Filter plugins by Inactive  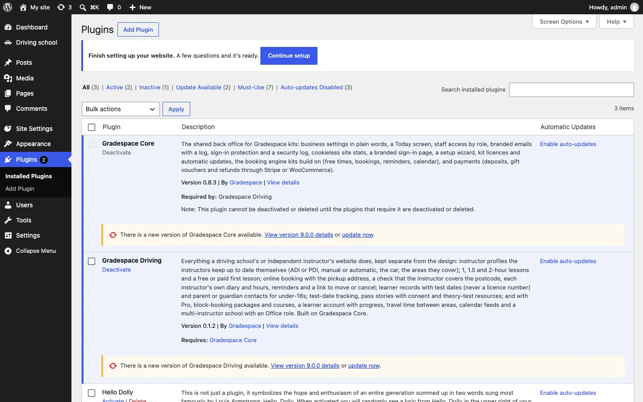[150, 88]
